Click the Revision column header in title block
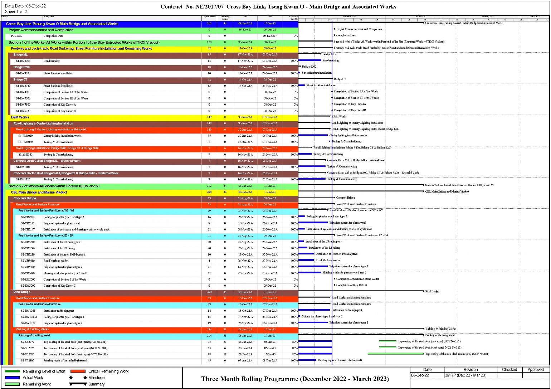Image resolution: width=551 pixels, height=389 pixels. pos(470,370)
